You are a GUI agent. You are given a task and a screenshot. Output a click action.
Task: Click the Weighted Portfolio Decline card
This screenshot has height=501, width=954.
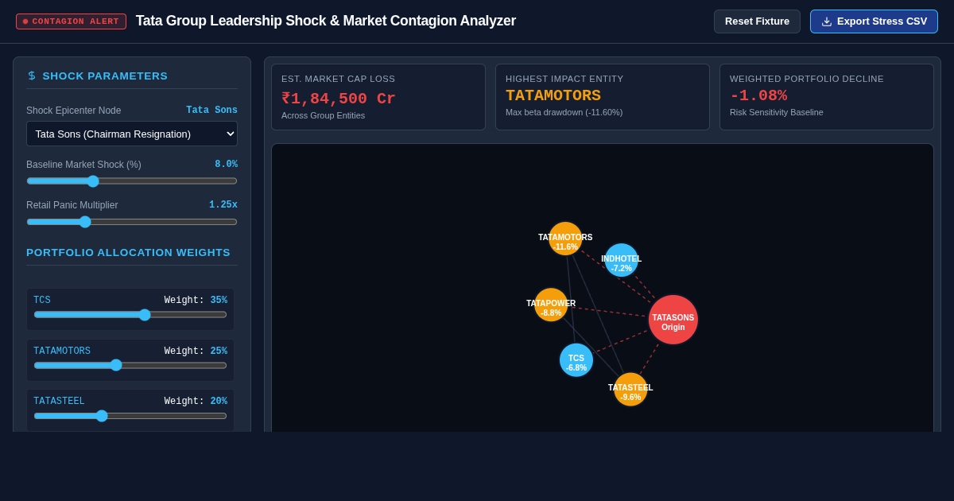click(x=827, y=97)
